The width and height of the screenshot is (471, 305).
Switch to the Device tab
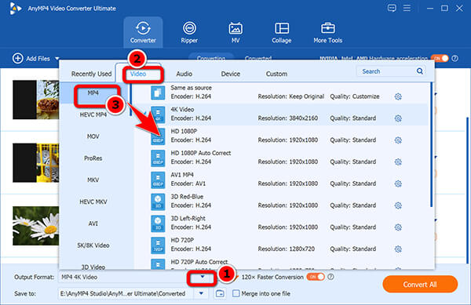[x=230, y=74]
